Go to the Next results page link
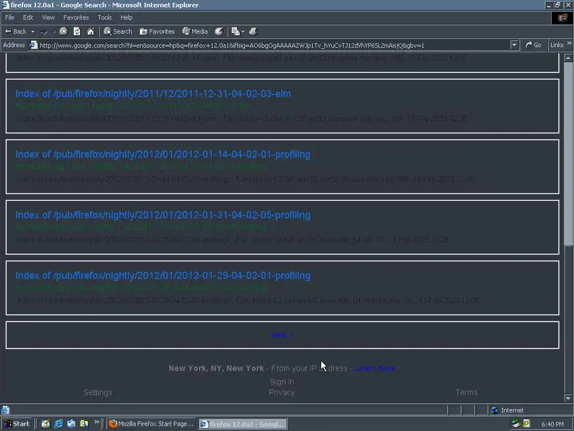Image resolution: width=574 pixels, height=431 pixels. 282,335
